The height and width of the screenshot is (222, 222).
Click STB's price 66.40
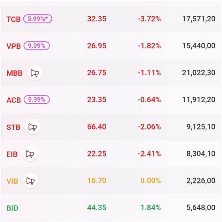click(x=97, y=127)
